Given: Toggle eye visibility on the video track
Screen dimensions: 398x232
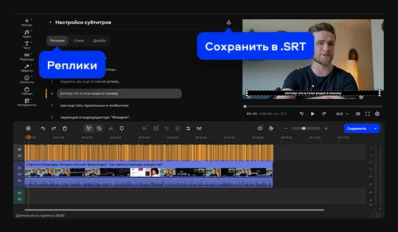Looking at the screenshot, I should coord(20,168).
